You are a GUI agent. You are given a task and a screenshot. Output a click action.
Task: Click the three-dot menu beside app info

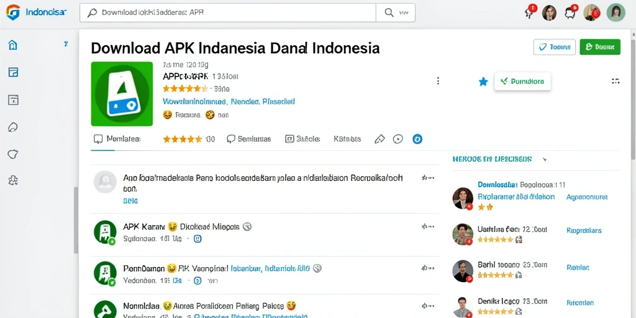438,81
